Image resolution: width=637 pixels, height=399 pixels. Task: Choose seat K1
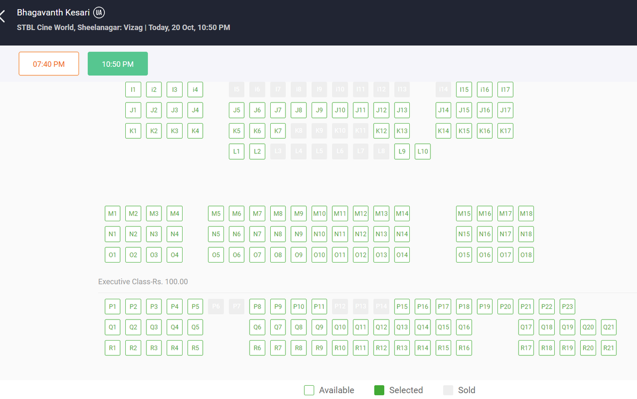tap(133, 131)
